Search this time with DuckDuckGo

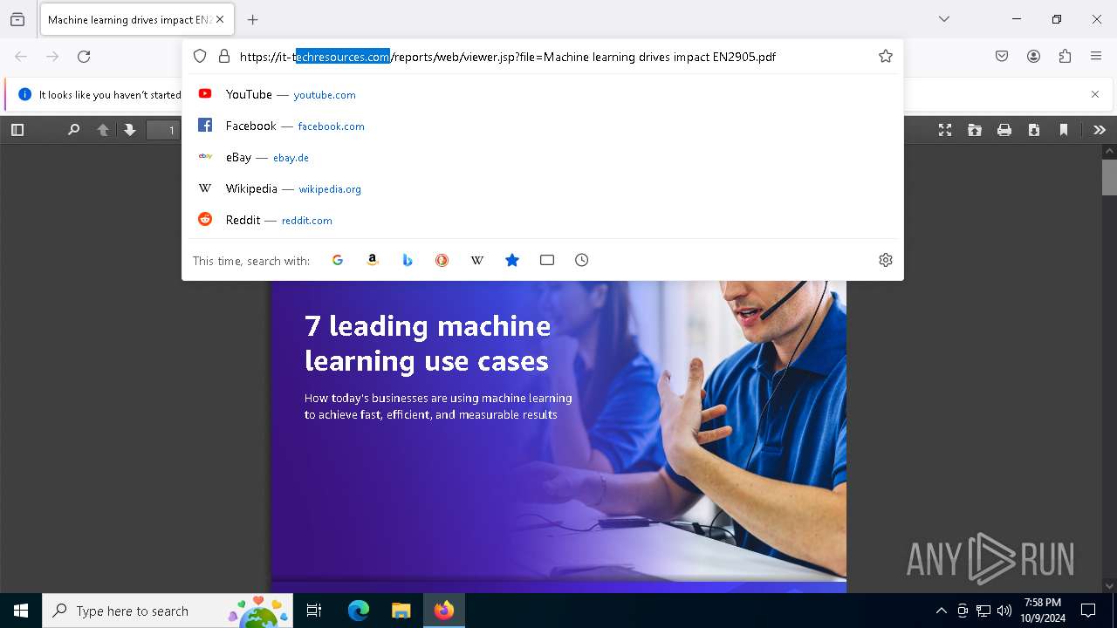point(442,260)
